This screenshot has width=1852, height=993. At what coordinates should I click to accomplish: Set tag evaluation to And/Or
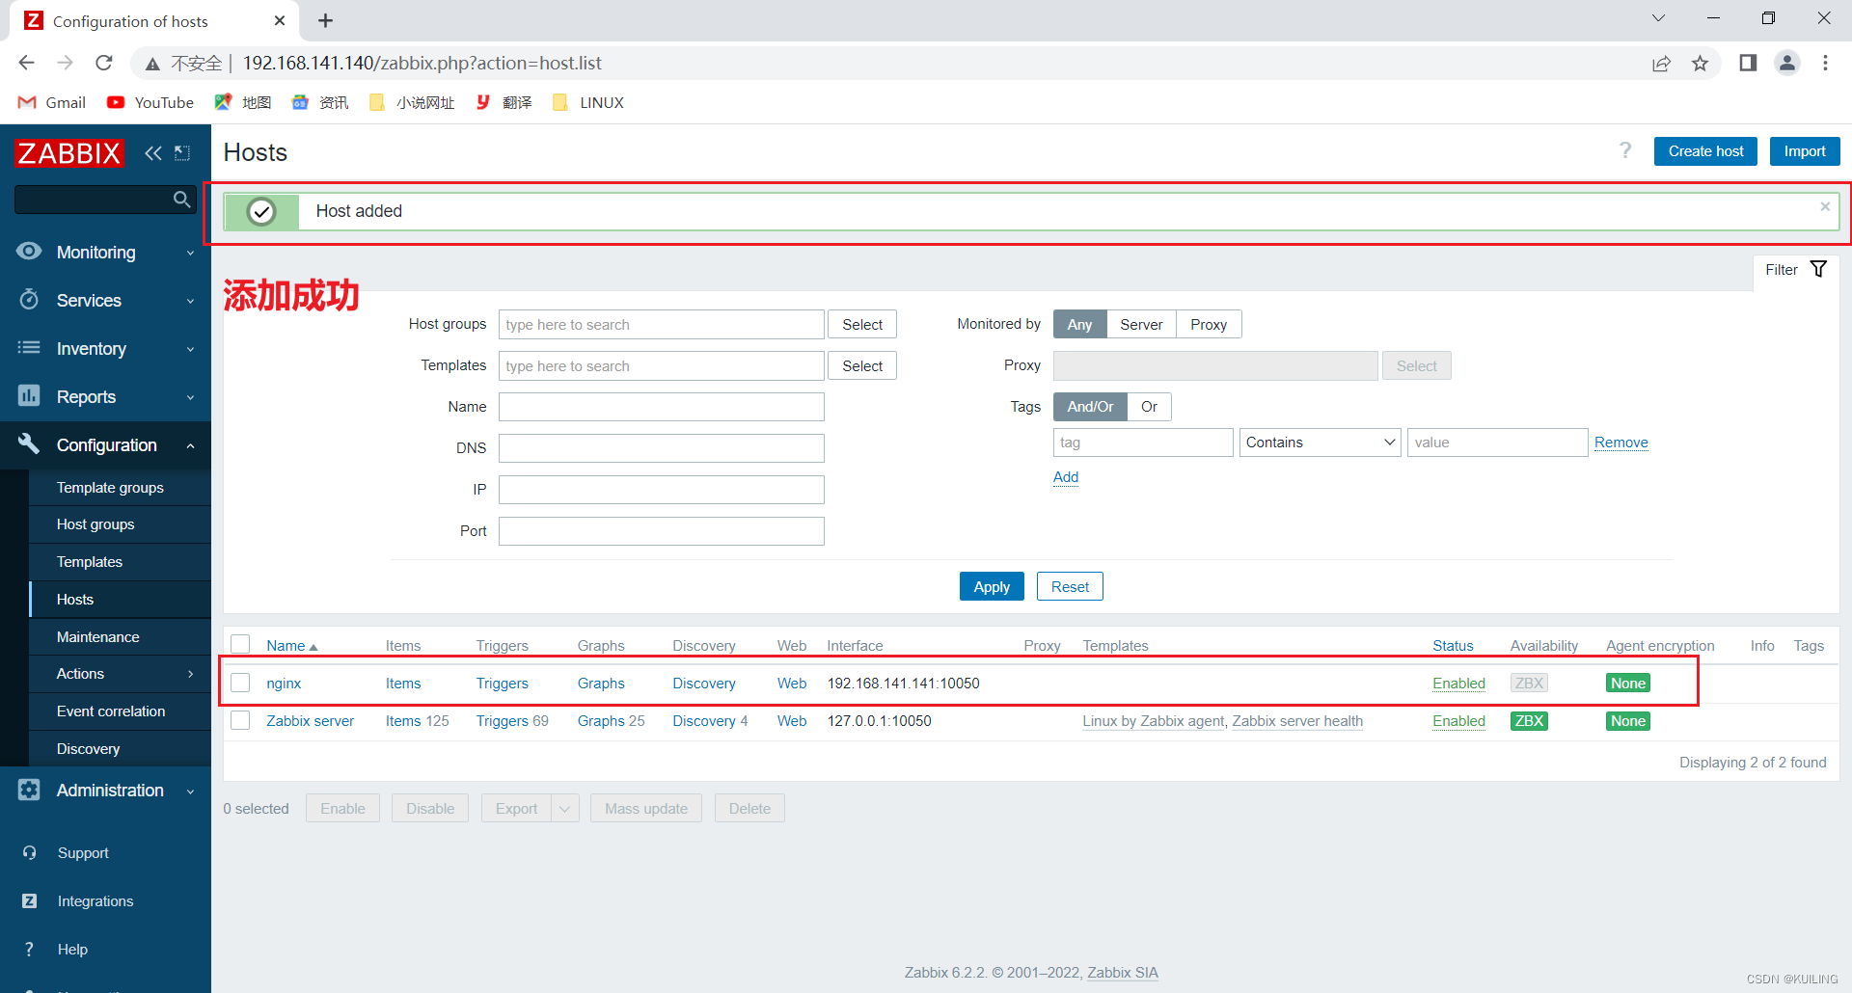(1090, 407)
